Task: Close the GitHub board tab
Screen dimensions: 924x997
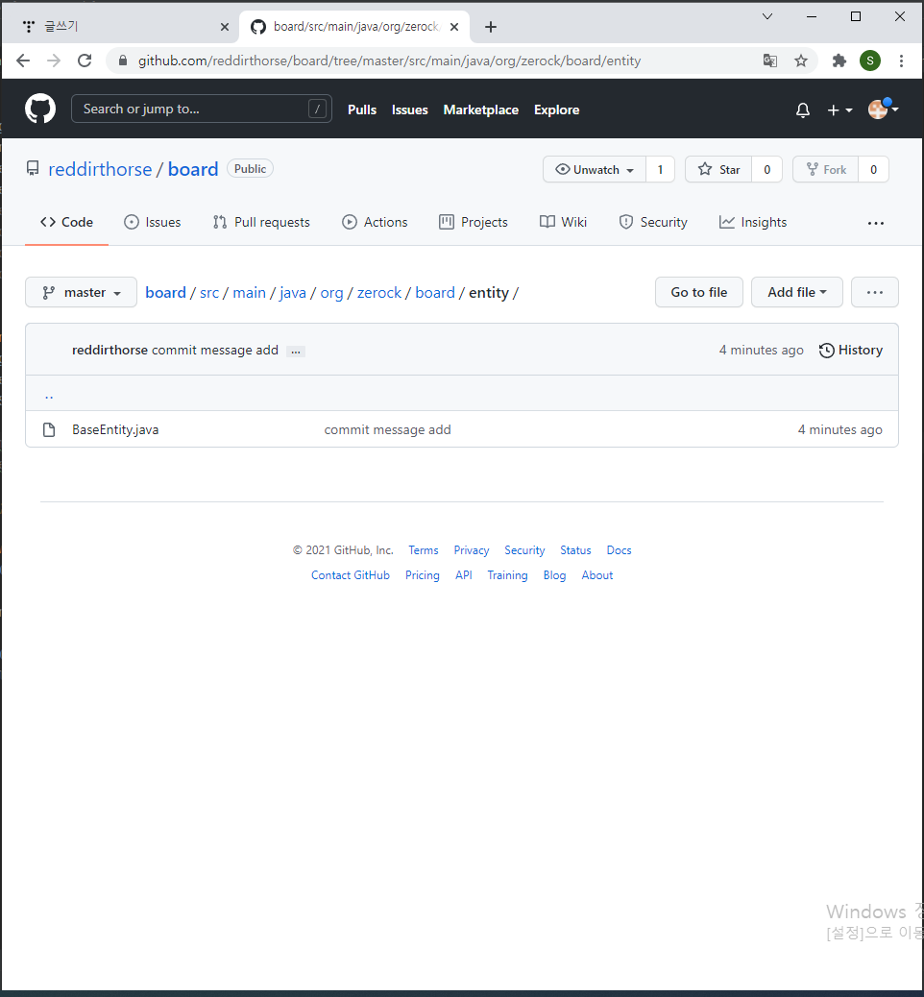Action: (x=454, y=27)
